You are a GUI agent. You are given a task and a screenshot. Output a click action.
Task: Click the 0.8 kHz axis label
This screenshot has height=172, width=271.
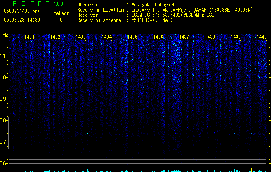click(3, 120)
